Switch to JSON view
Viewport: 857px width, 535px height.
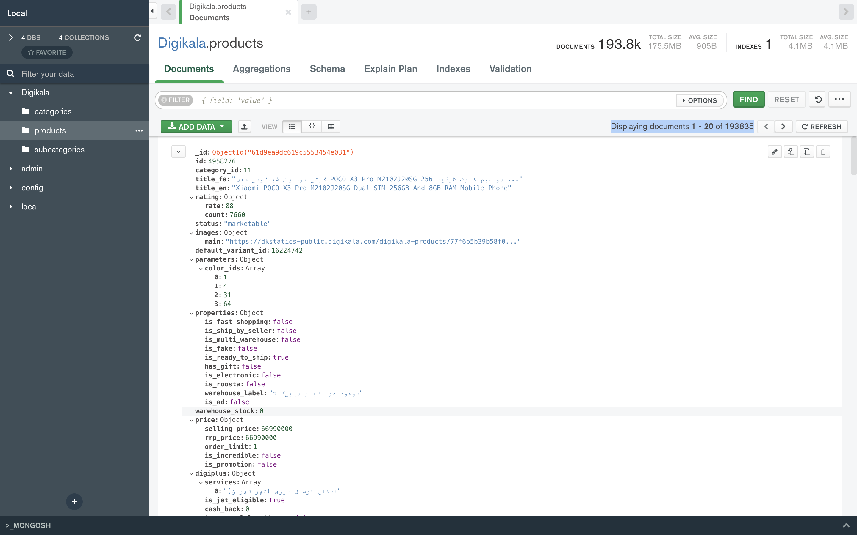[312, 126]
